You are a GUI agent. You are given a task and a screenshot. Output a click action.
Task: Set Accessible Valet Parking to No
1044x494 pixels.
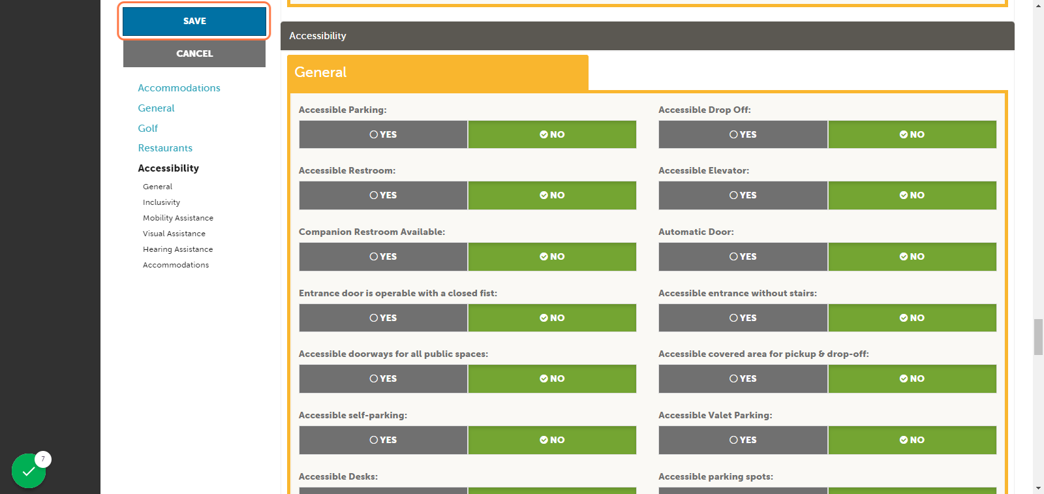point(912,440)
